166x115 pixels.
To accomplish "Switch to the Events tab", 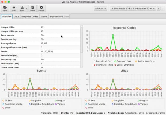I will [x=44, y=17].
